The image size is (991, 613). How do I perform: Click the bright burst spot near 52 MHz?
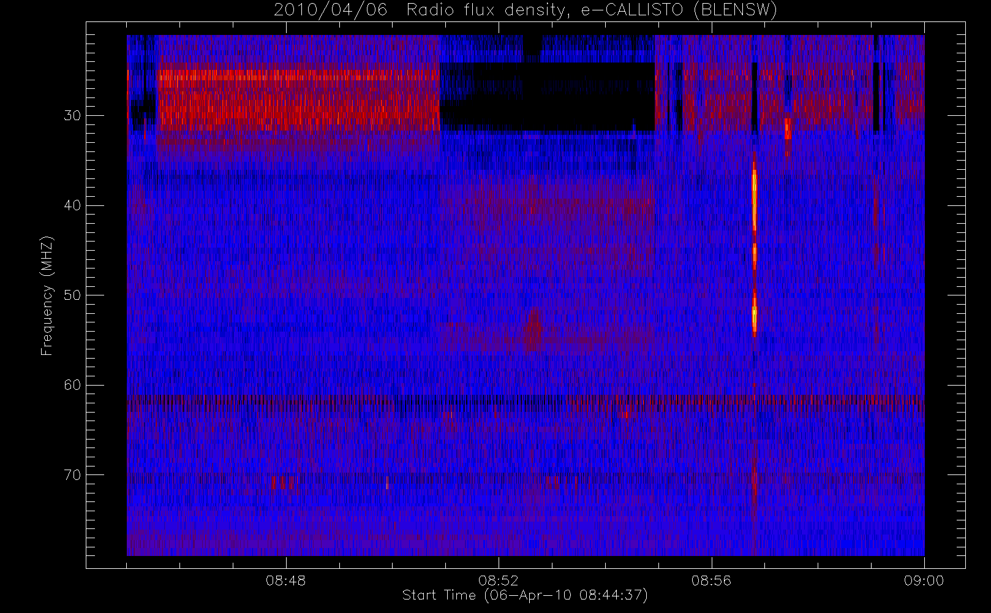coord(755,313)
